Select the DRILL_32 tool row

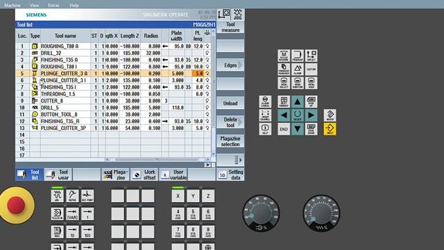(x=113, y=53)
